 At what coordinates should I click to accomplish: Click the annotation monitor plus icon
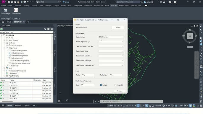tap(169, 106)
